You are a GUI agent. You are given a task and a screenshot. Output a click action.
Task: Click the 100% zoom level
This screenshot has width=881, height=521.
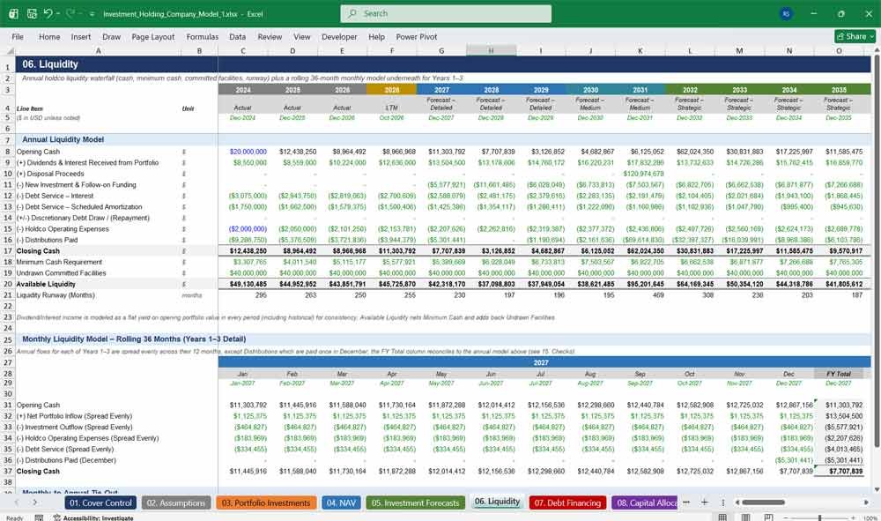click(x=870, y=517)
